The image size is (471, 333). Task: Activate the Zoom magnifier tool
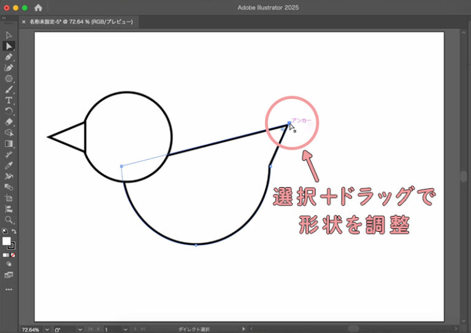(9, 220)
